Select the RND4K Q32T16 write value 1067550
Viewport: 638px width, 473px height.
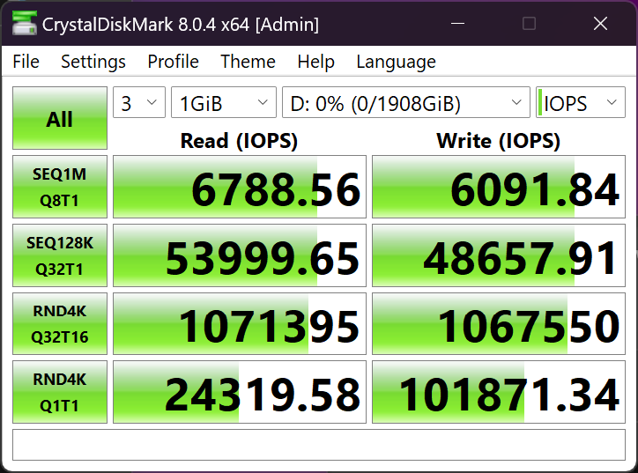click(x=499, y=324)
